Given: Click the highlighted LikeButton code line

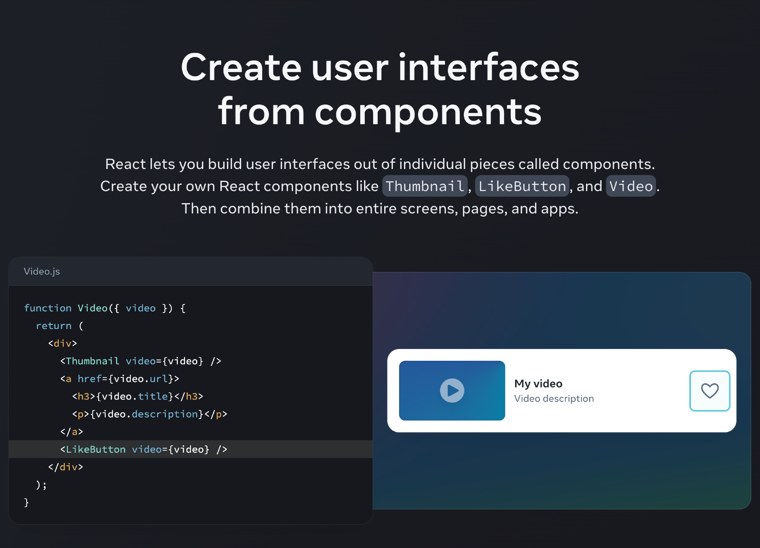Looking at the screenshot, I should point(144,449).
